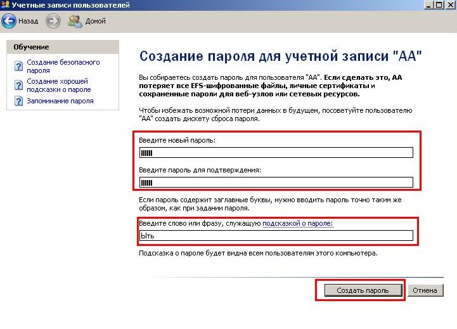Click the 'Создать пароль' button
The width and height of the screenshot is (457, 329).
363,290
